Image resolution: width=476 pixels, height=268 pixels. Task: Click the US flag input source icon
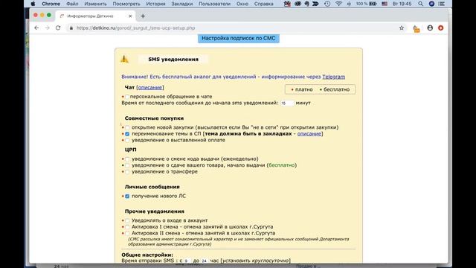(385, 4)
